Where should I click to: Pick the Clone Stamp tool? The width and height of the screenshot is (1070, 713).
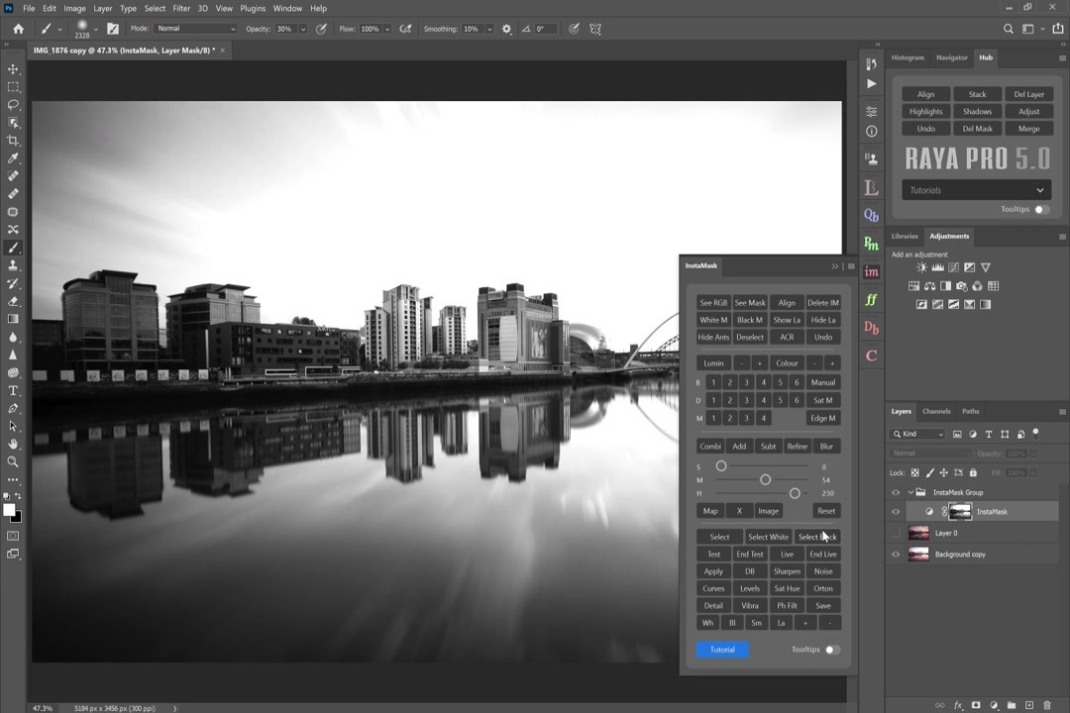[x=13, y=265]
